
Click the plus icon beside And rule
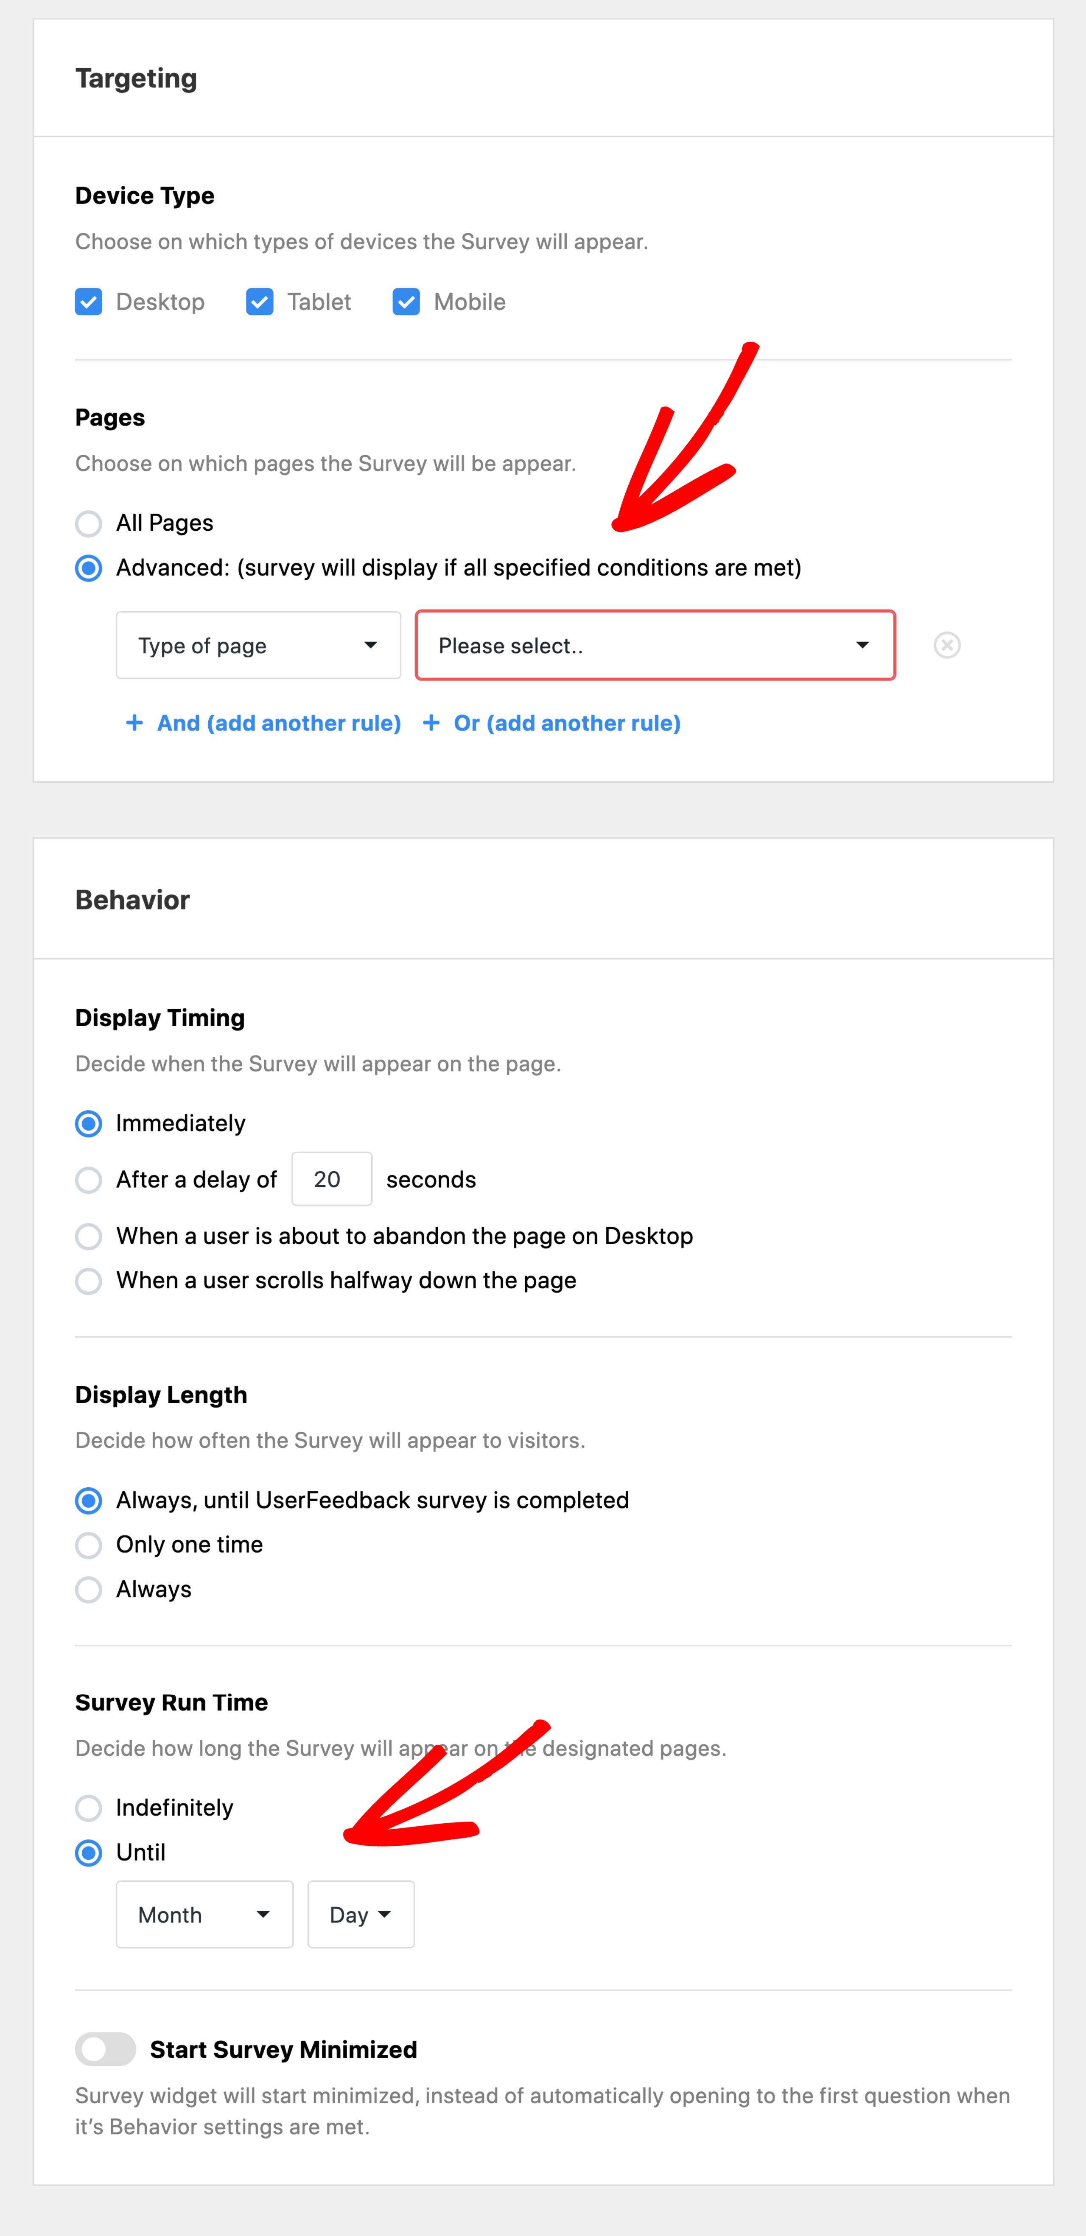(x=134, y=722)
